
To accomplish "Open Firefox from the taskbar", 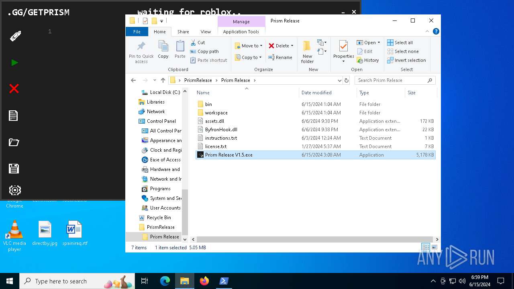I will coord(204,281).
